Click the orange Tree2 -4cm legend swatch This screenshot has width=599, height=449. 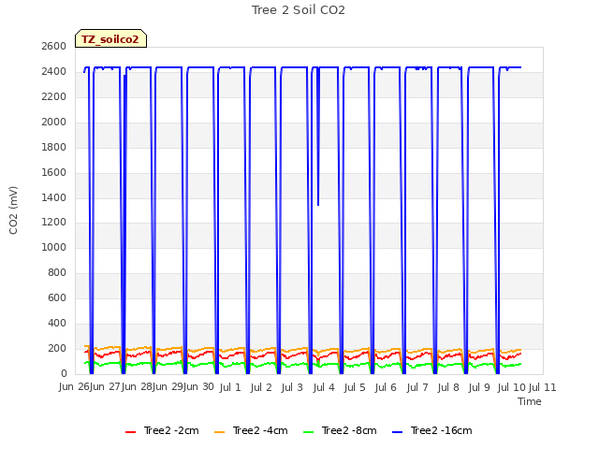[219, 432]
